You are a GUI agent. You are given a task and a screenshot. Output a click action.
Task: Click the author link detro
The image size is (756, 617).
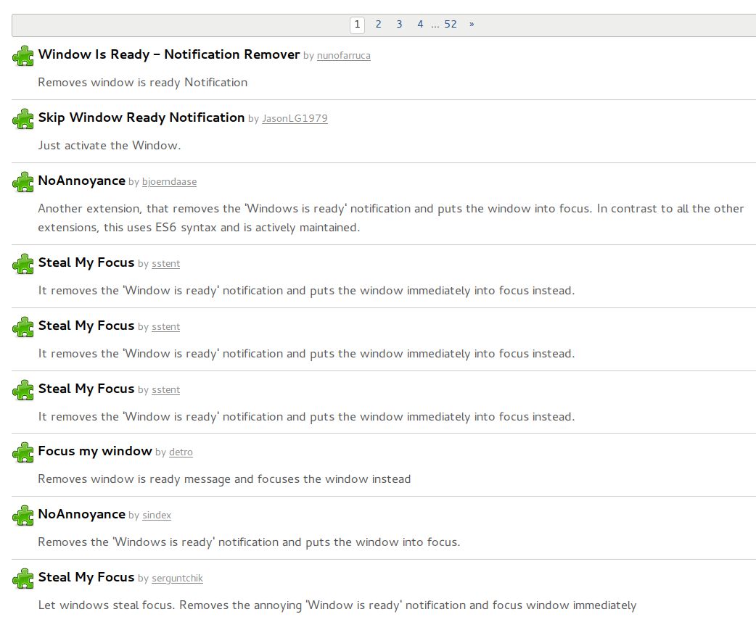pyautogui.click(x=181, y=452)
